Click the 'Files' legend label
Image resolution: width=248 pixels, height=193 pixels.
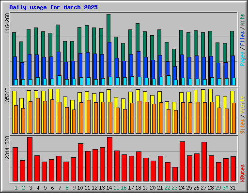pyautogui.click(x=243, y=39)
